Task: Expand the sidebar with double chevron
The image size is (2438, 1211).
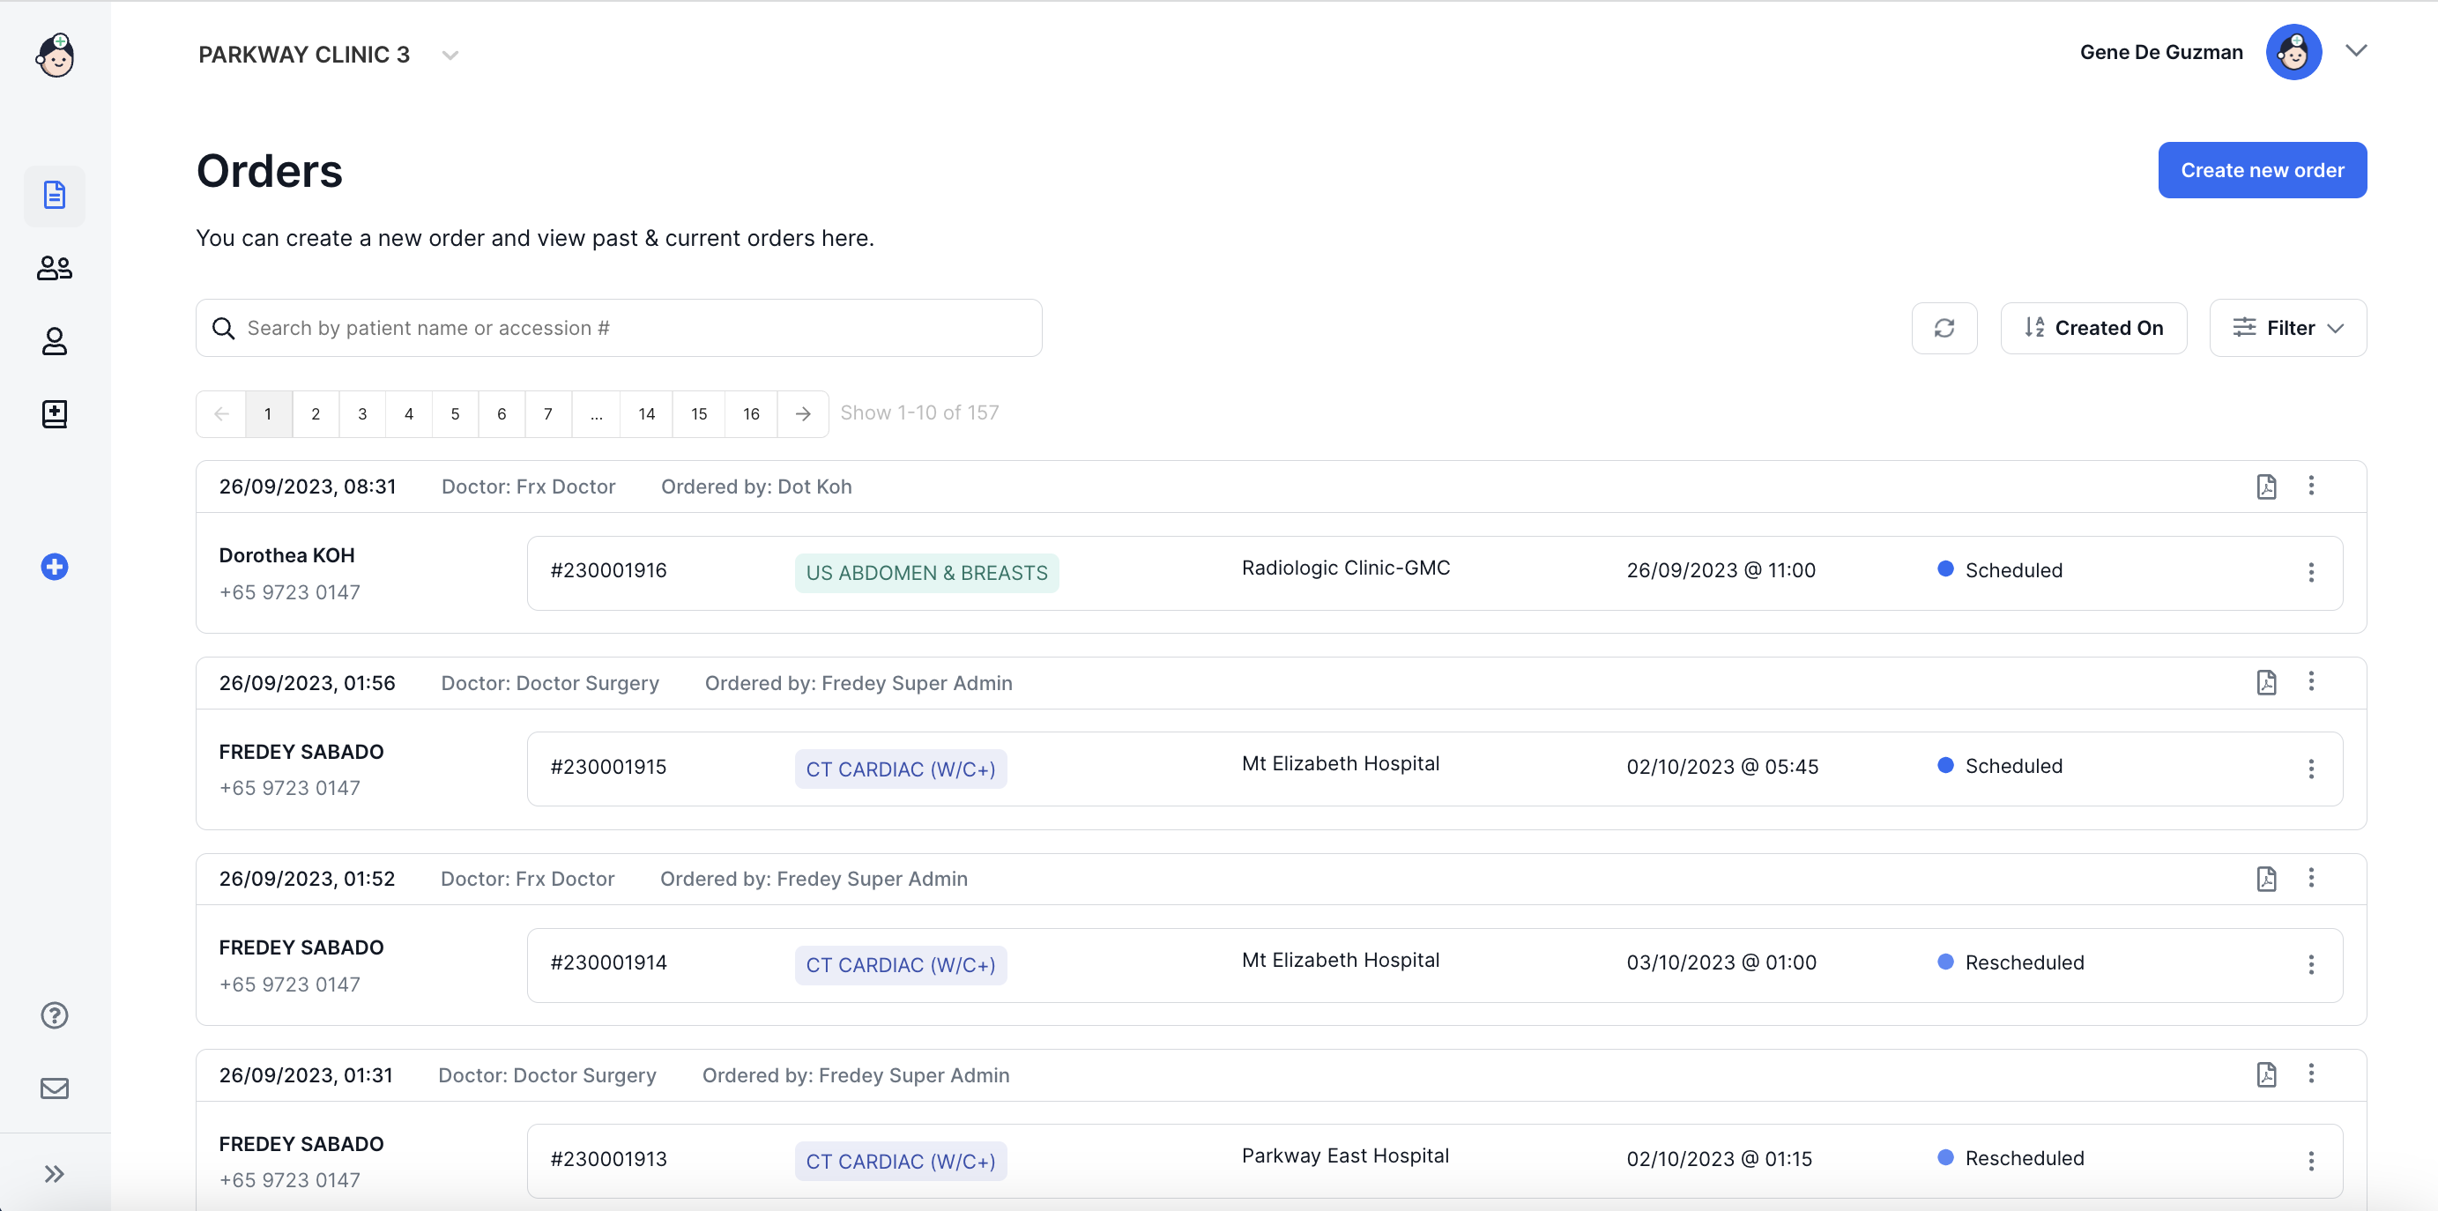Action: [x=54, y=1174]
